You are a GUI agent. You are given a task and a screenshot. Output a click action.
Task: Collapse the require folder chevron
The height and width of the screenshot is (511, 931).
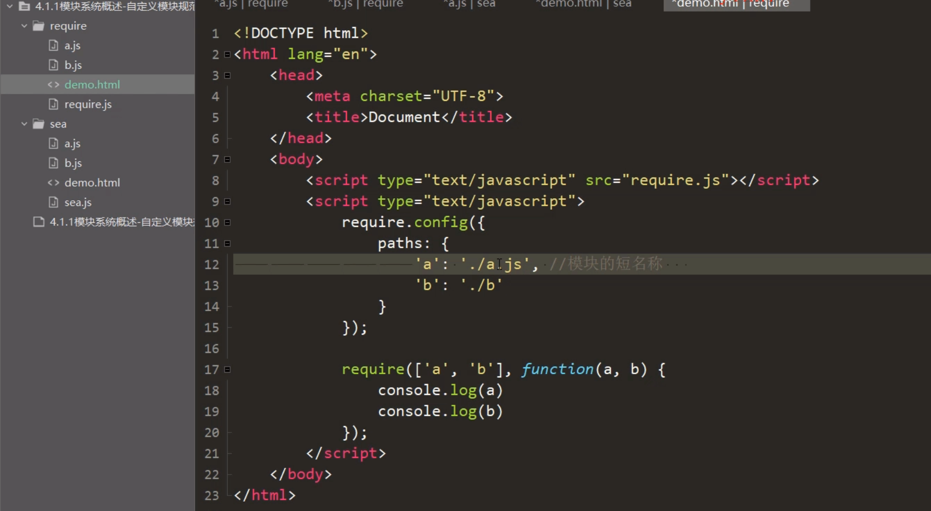24,25
